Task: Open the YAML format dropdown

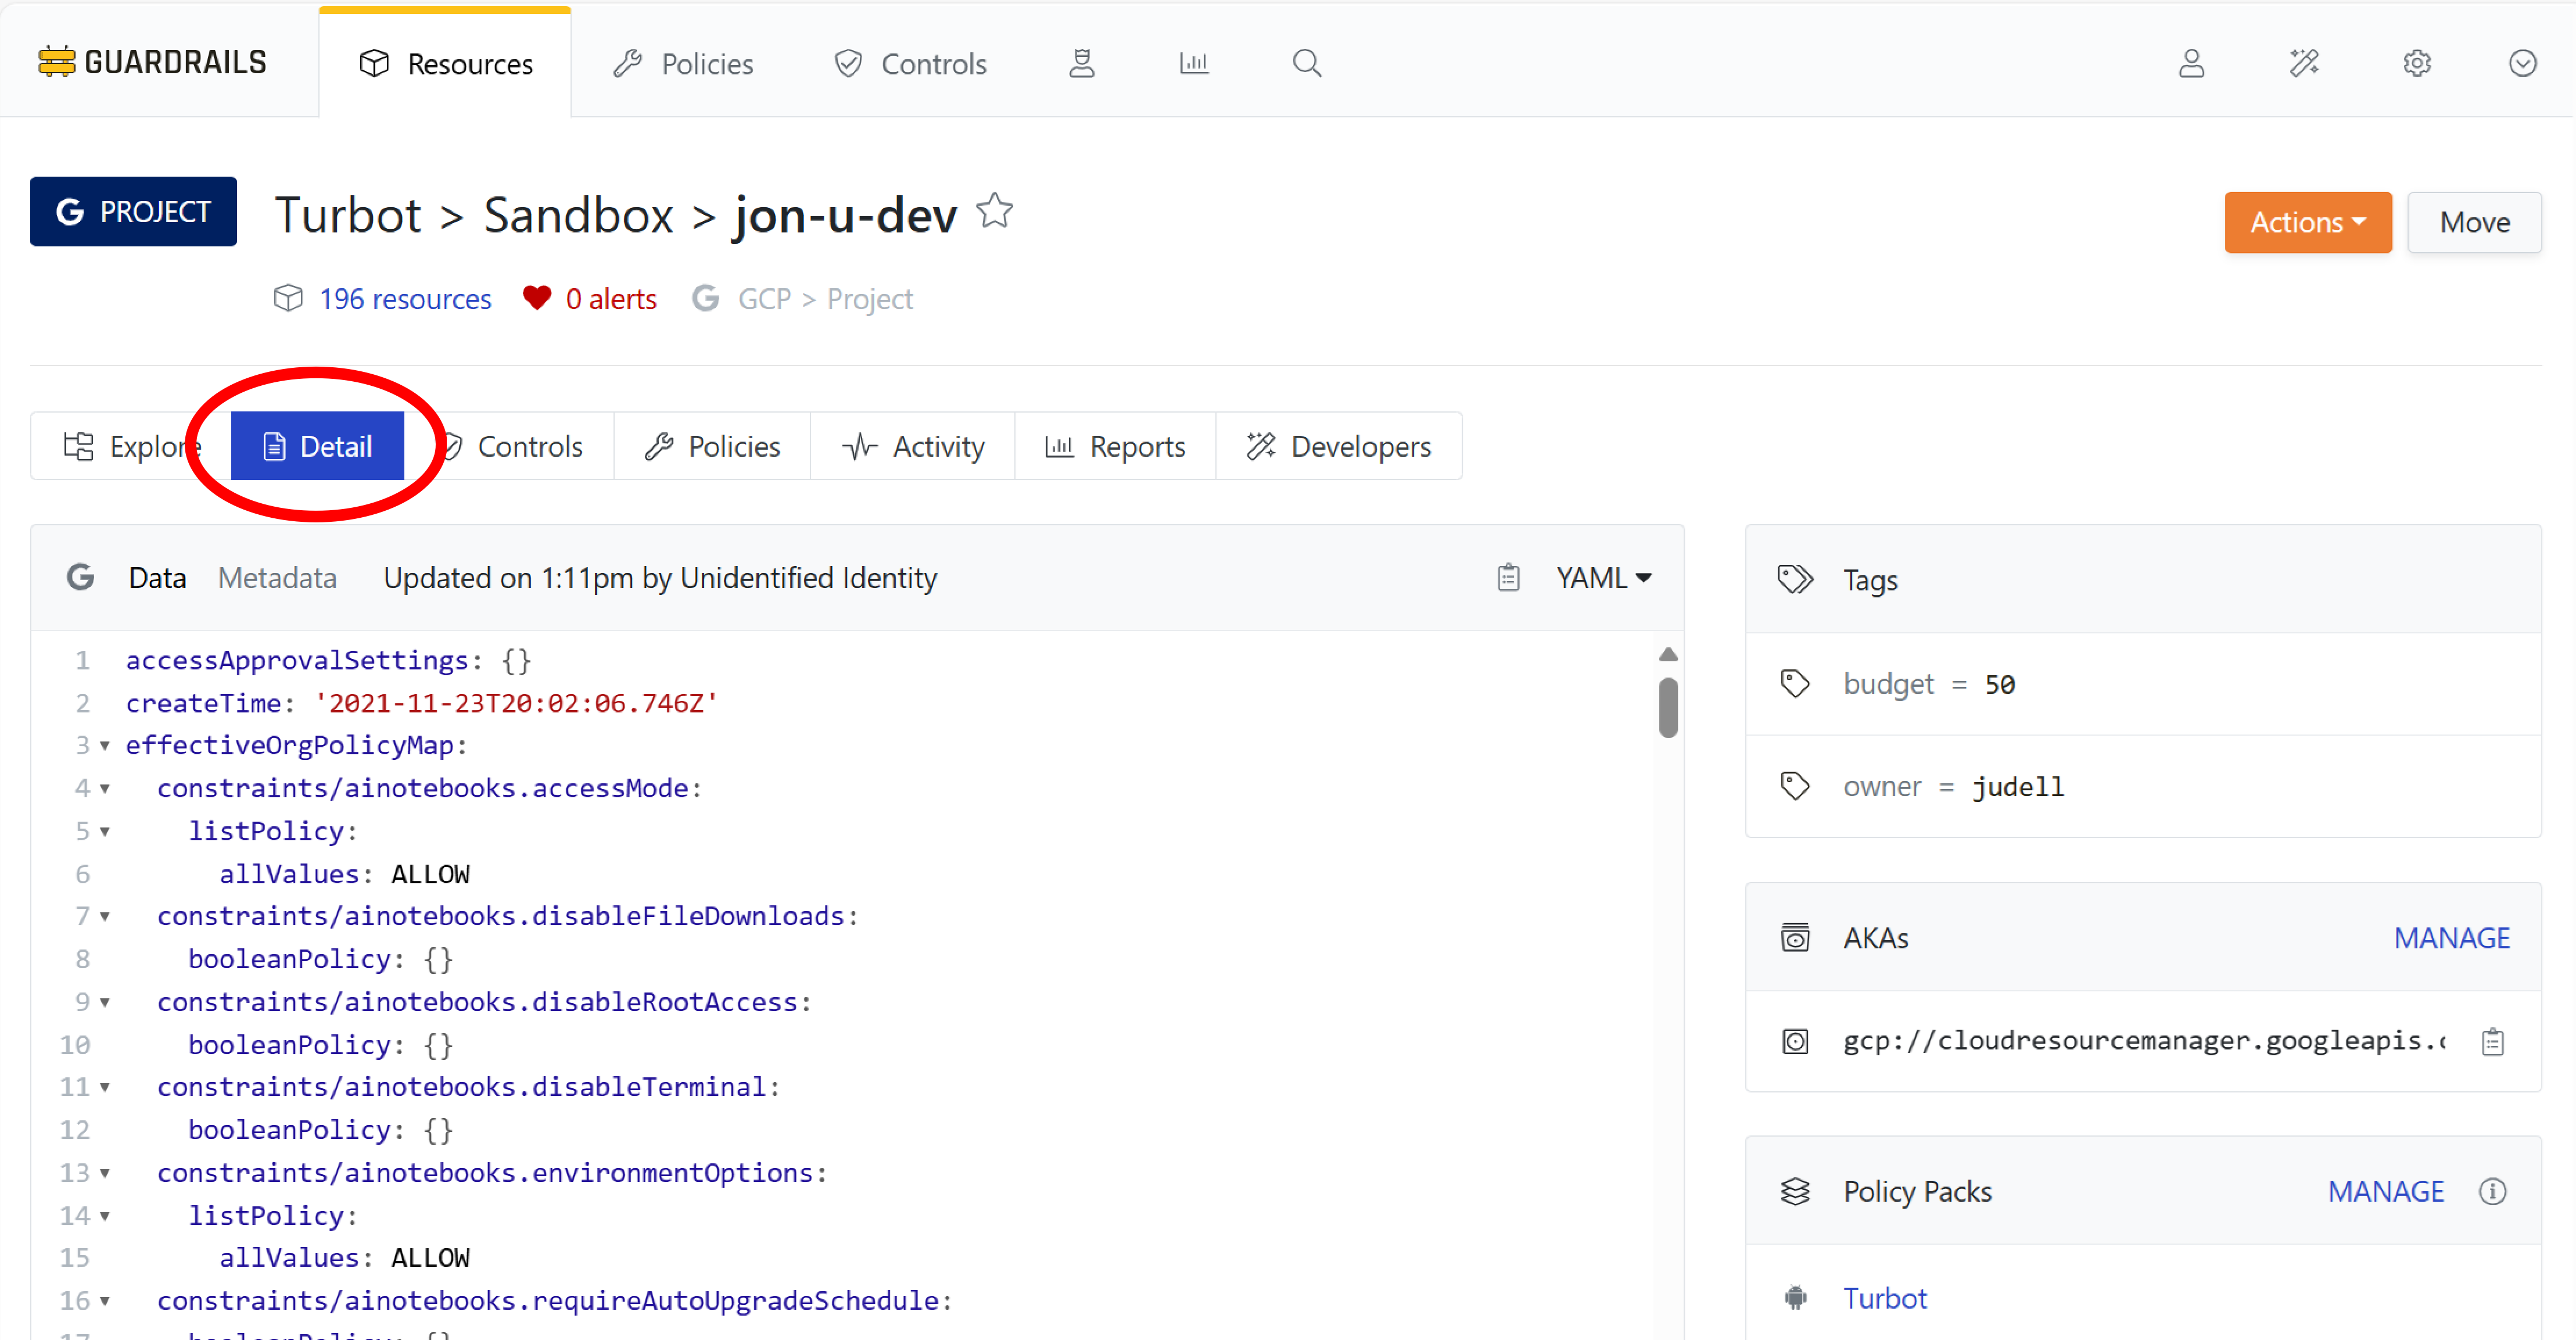Action: pyautogui.click(x=1603, y=578)
